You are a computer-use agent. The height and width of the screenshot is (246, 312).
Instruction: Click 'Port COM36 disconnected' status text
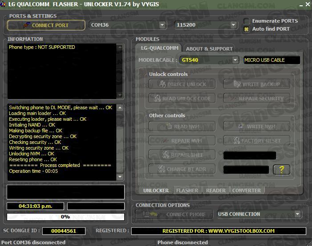tap(33, 242)
